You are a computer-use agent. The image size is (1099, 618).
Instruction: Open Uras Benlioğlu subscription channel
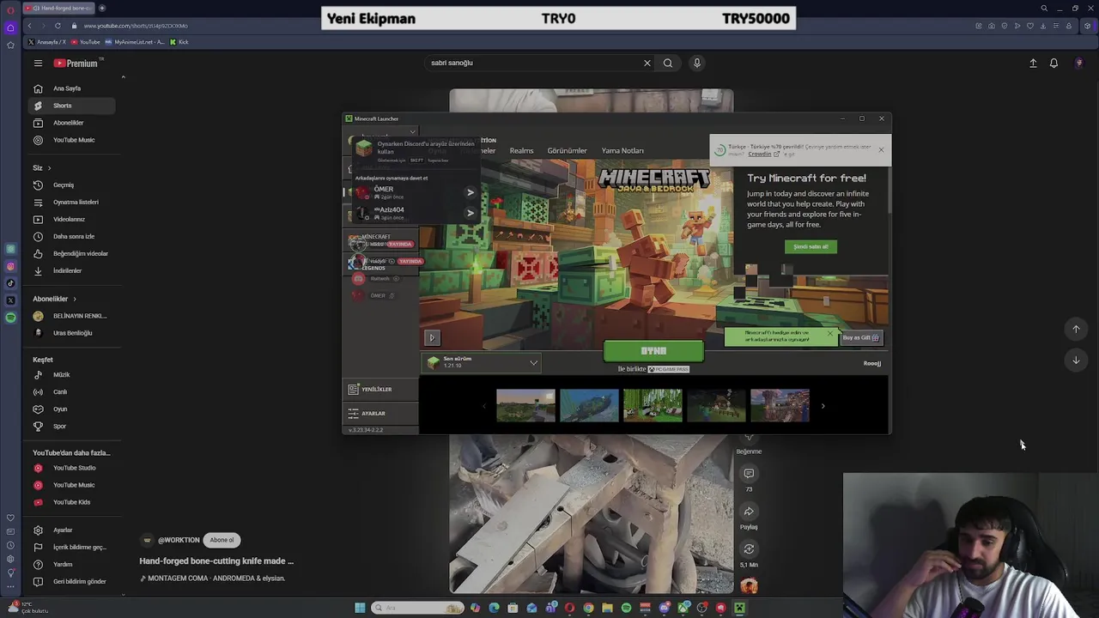click(x=72, y=333)
